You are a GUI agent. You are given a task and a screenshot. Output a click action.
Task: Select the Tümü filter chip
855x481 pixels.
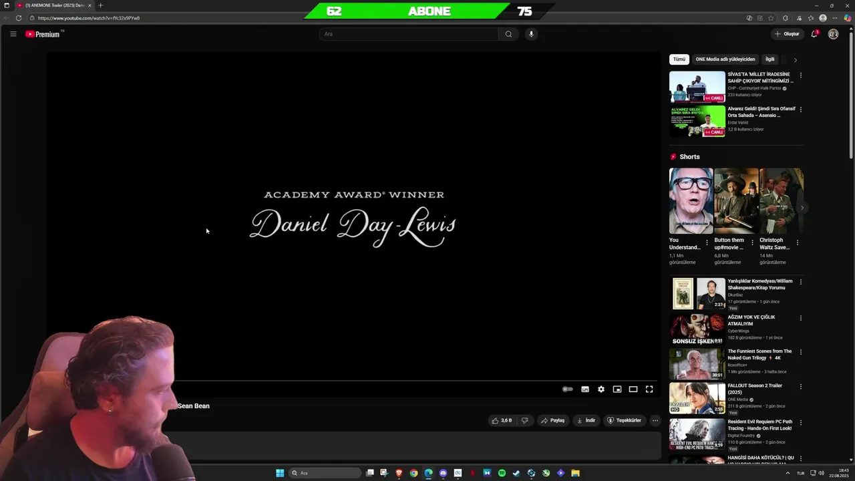(679, 59)
